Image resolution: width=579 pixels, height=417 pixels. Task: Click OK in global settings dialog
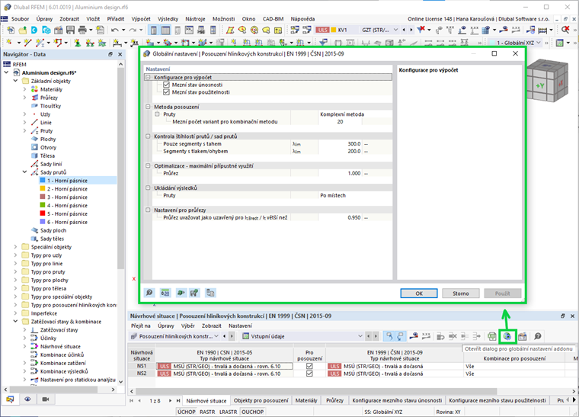[x=419, y=294]
